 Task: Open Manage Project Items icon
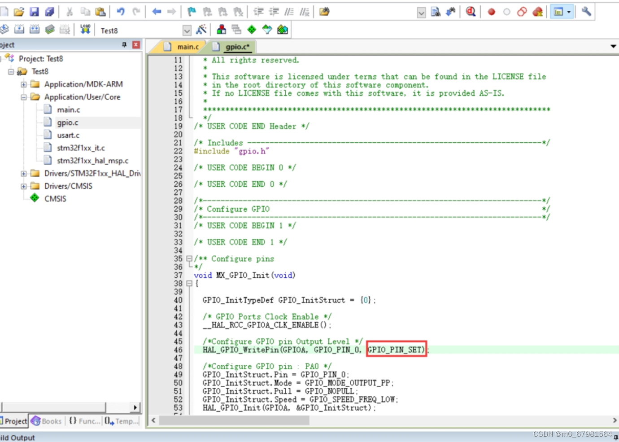221,30
